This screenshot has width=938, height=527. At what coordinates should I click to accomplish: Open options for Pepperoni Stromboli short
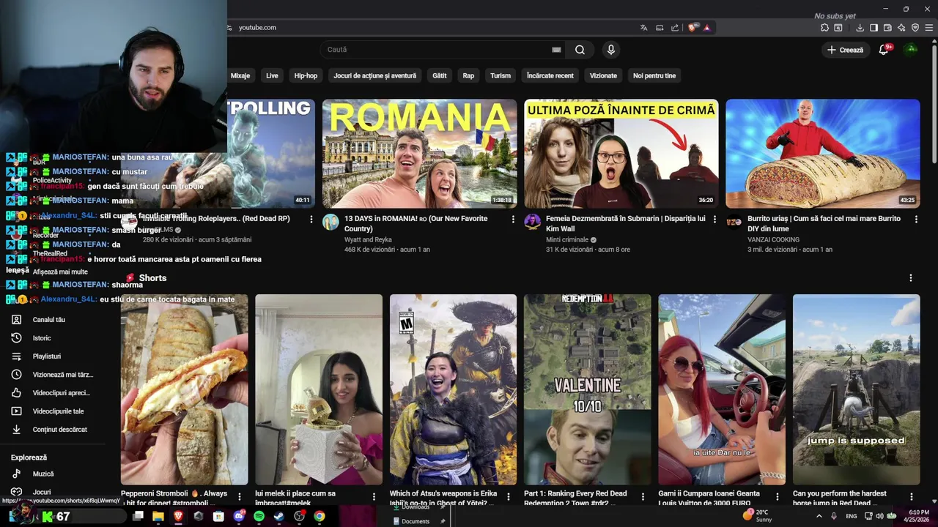tap(240, 497)
